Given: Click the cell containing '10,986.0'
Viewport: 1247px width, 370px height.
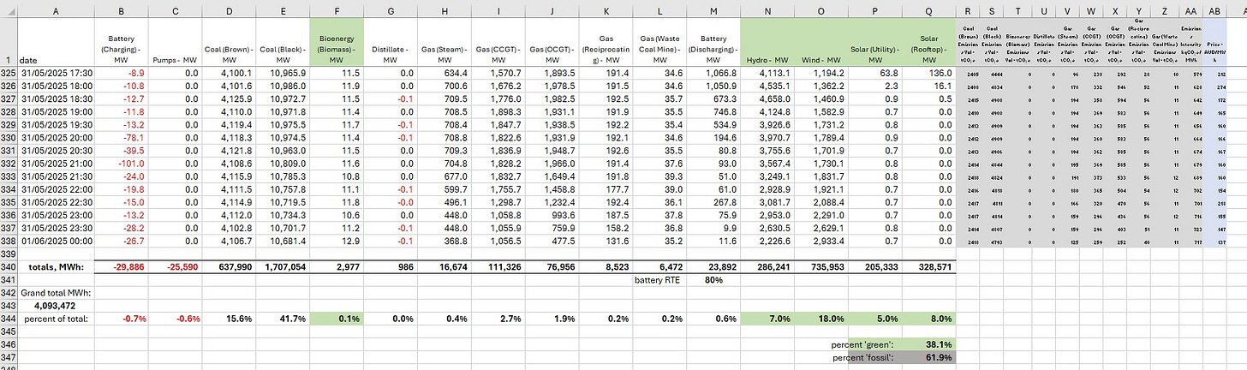Looking at the screenshot, I should point(283,87).
